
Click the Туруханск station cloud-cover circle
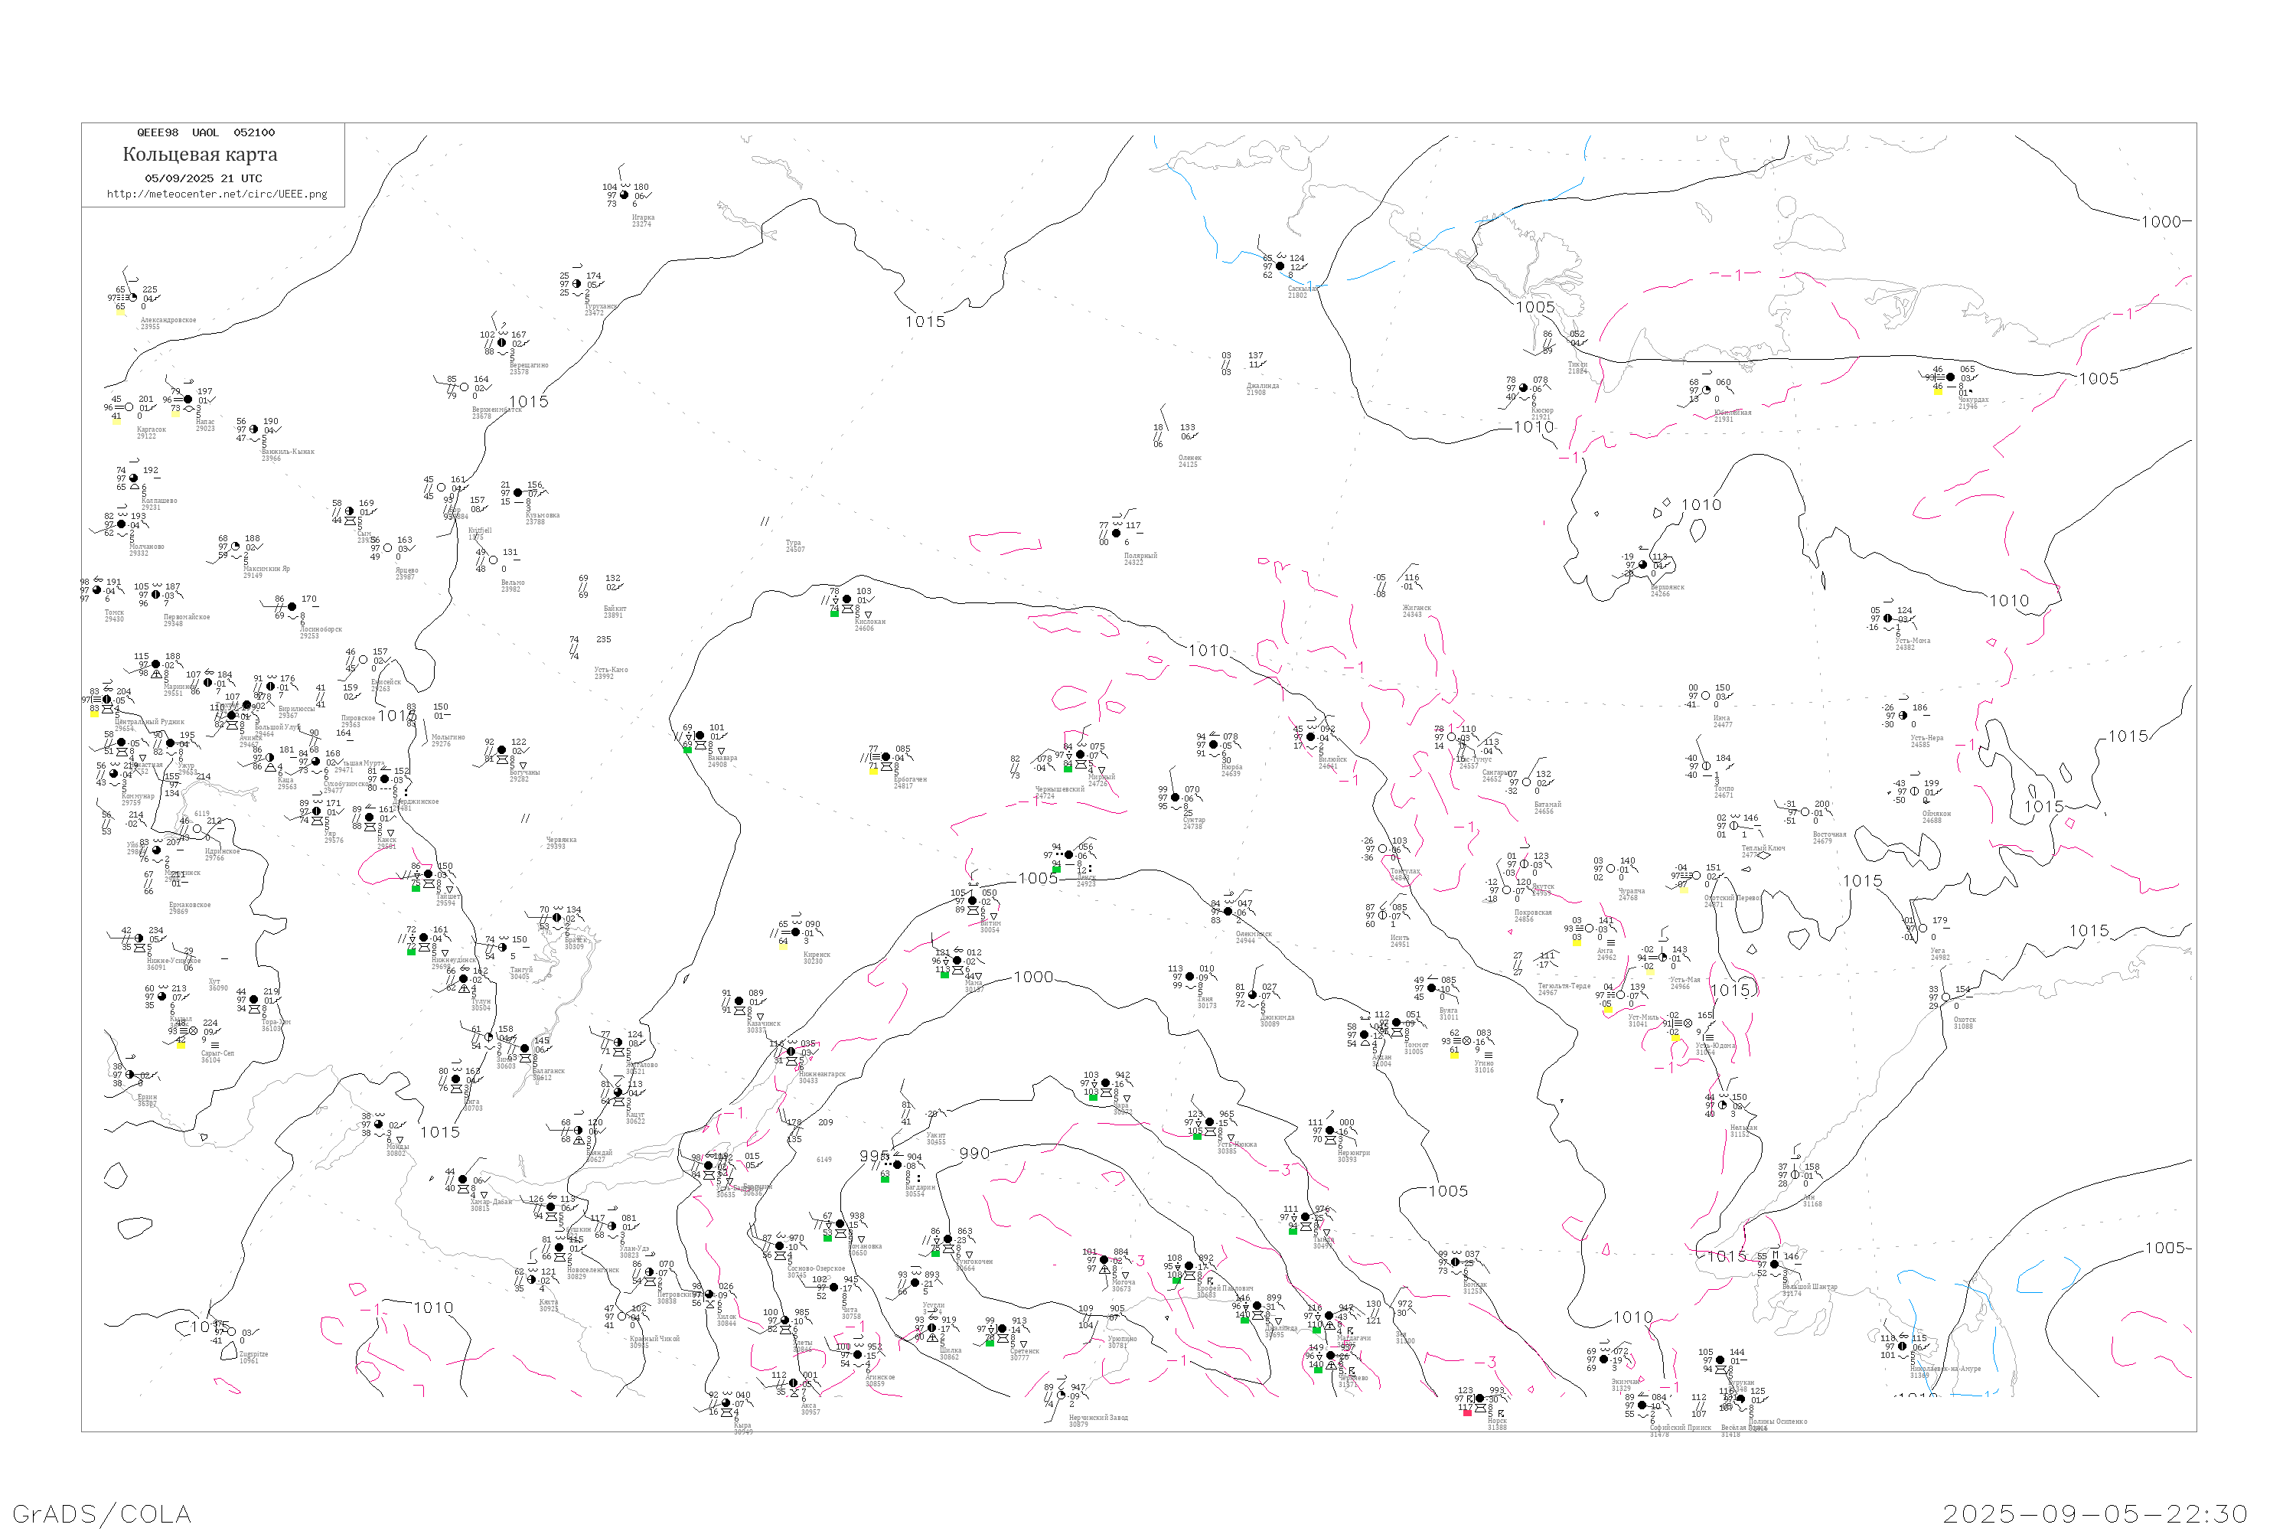577,284
